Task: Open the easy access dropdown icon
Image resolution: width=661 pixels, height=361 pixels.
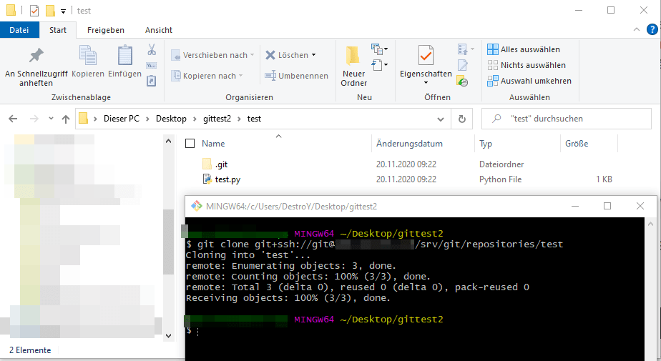Action: 379,65
